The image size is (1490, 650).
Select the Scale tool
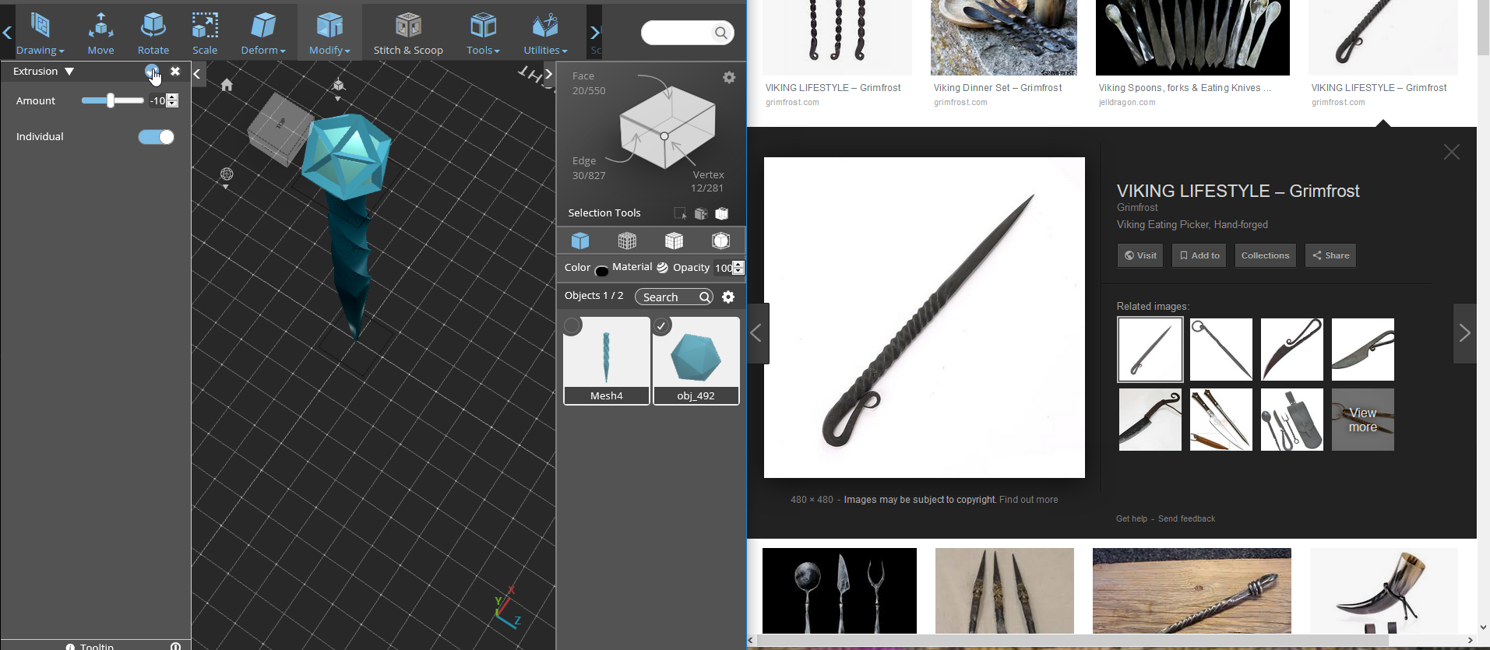point(205,33)
